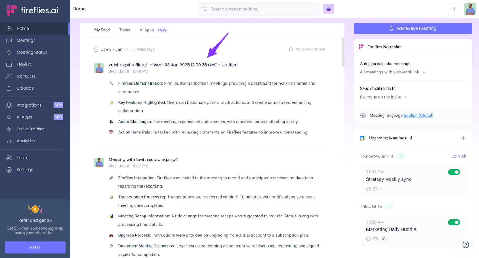This screenshot has width=479, height=258.
Task: Go to Meeting Status
Action: pos(35,52)
